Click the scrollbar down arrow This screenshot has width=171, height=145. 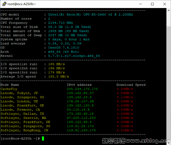[169, 142]
